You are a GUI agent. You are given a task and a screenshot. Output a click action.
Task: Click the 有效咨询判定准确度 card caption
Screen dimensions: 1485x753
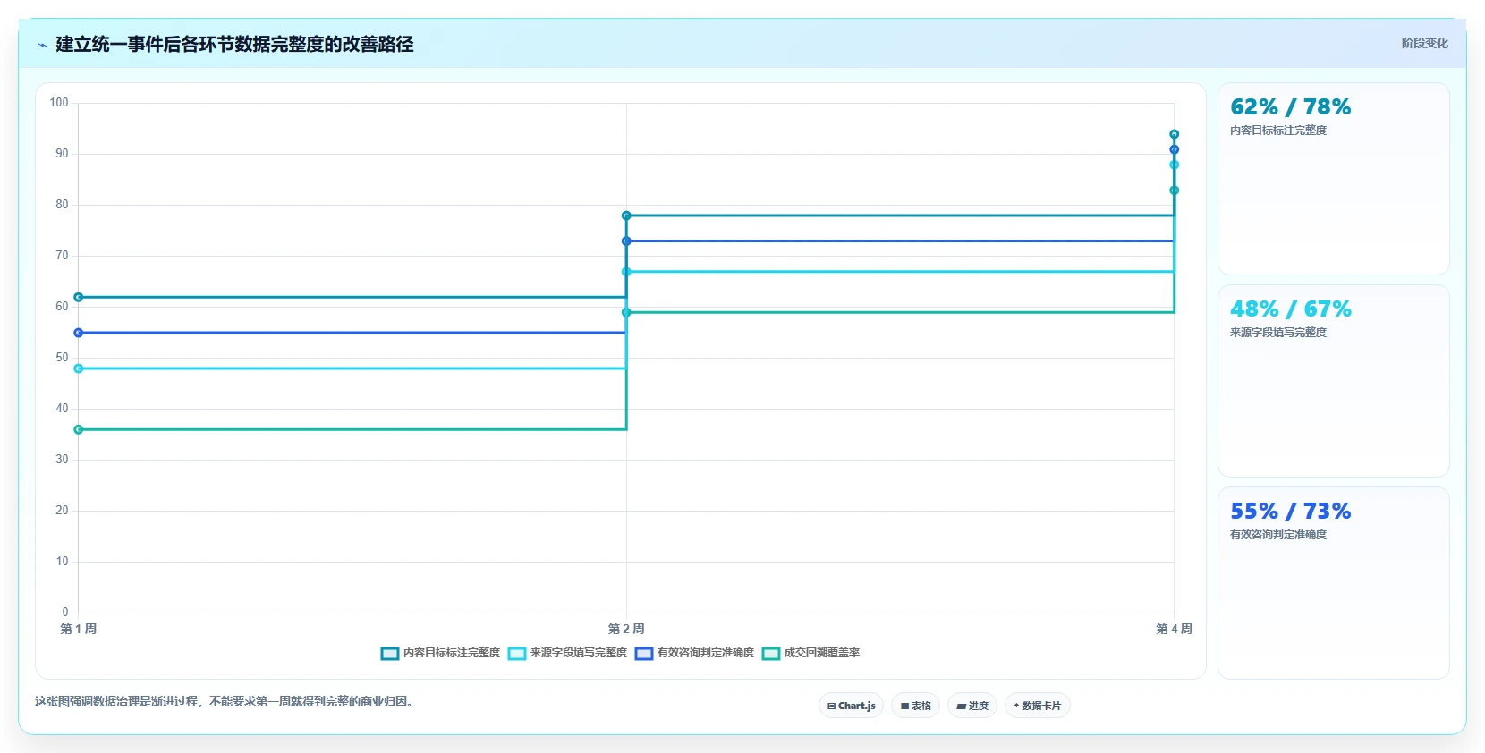tap(1278, 535)
